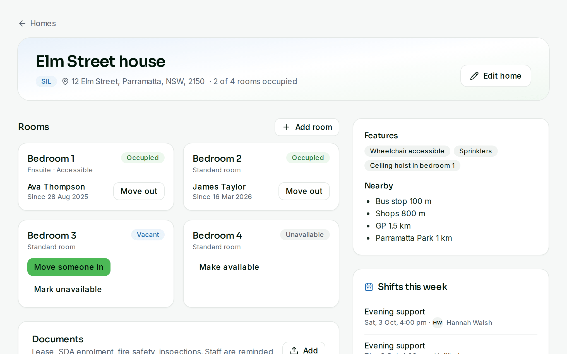Click the Elm Street house title
567x354 pixels.
tap(101, 61)
